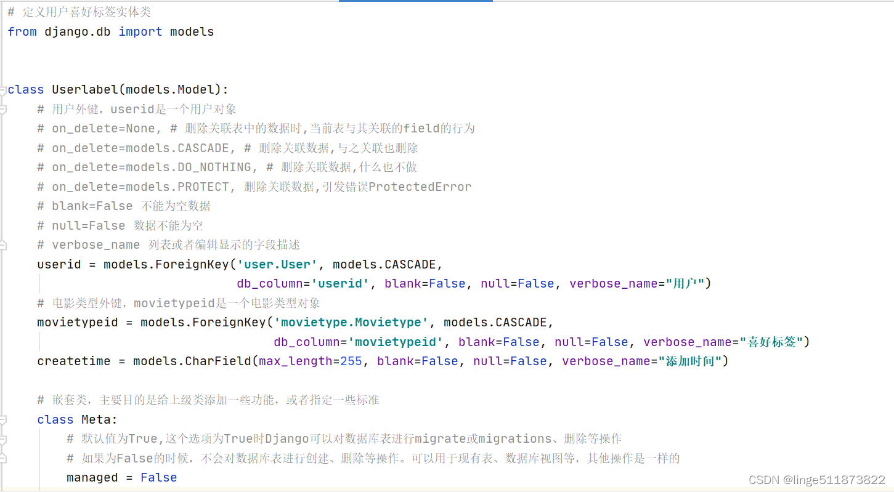Click db_column='userid' argument
The image size is (894, 492).
(303, 284)
